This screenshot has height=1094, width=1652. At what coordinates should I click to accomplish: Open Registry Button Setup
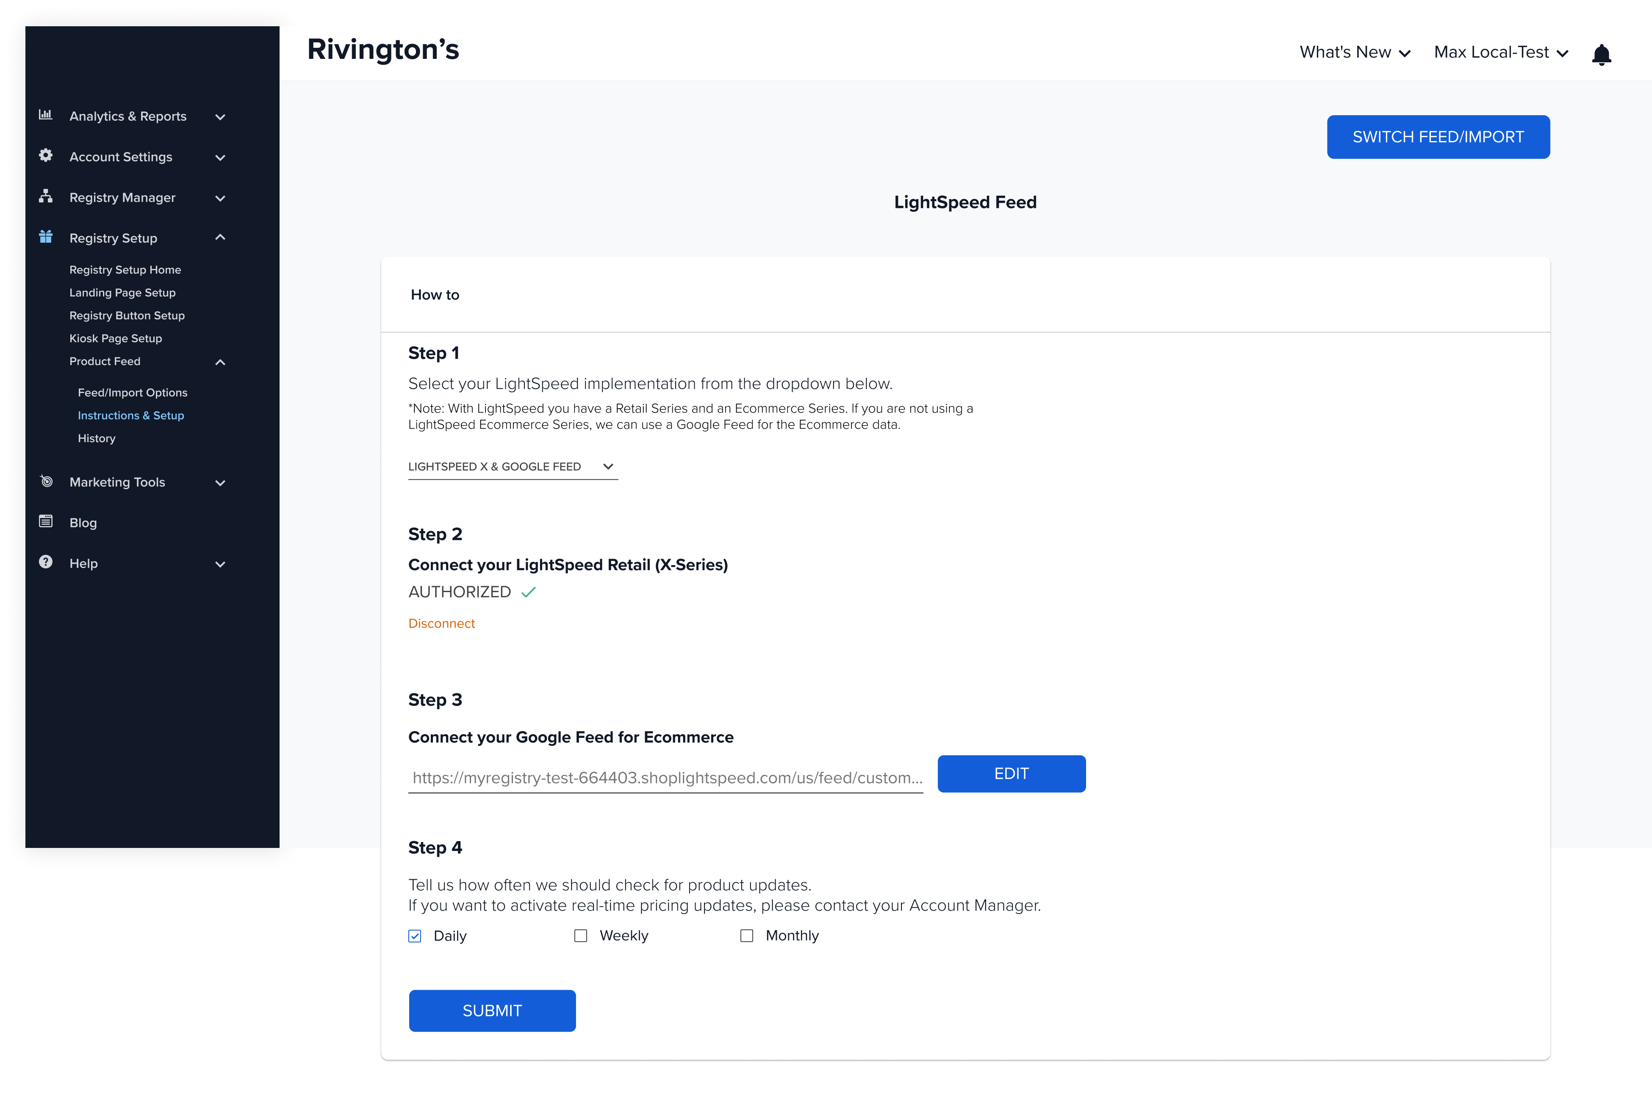click(x=127, y=316)
